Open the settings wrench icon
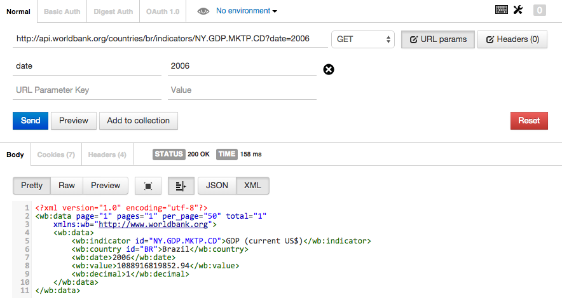Viewport: 562px width, 302px height. pos(518,10)
